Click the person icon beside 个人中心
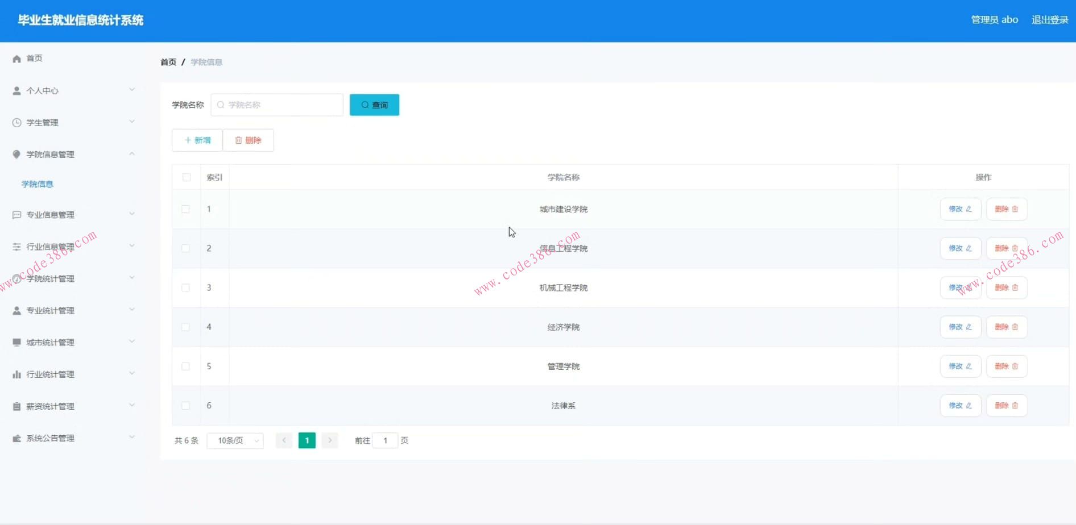The height and width of the screenshot is (525, 1076). coord(16,90)
